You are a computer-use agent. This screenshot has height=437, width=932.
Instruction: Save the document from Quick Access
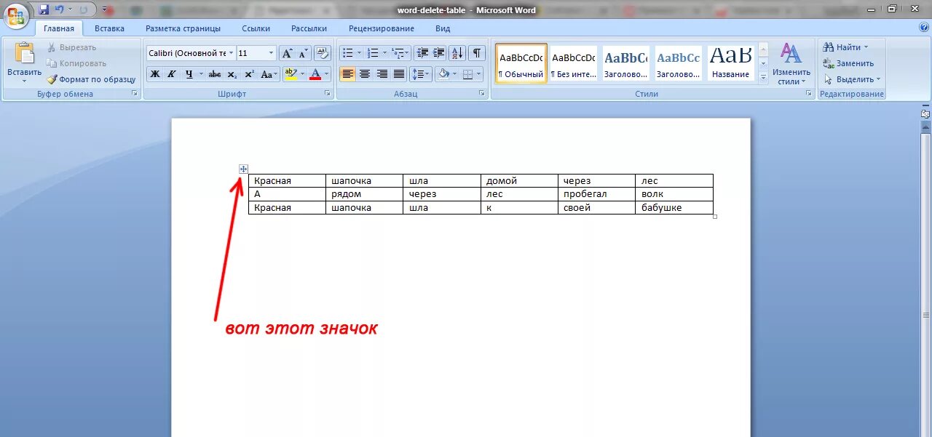44,10
